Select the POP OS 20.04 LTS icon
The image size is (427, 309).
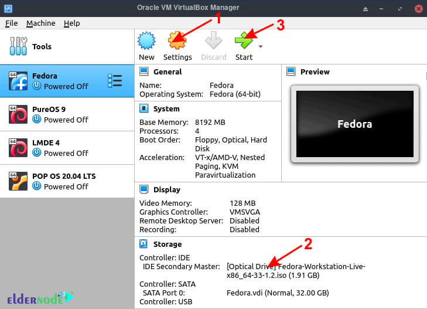[18, 181]
